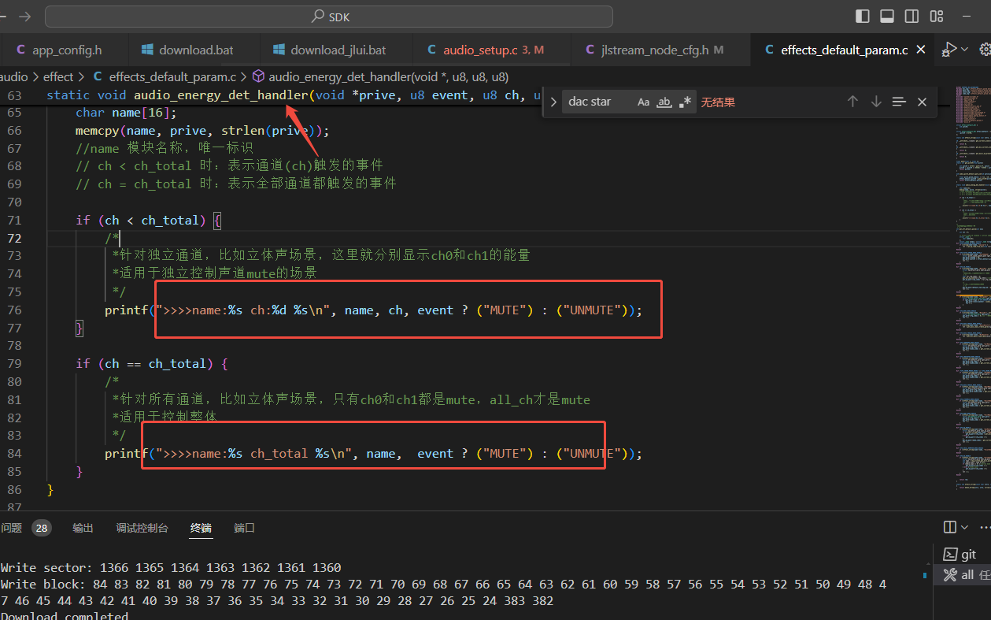991x620 pixels.
Task: Click the symbol icon in breadcrumb
Action: coord(257,76)
